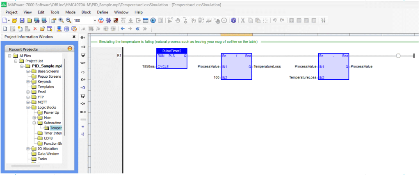Open the Edit menu
420x175 pixels.
point(41,12)
